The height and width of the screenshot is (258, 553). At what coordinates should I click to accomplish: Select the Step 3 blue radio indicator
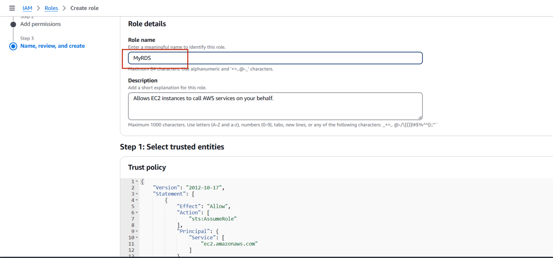(x=13, y=46)
